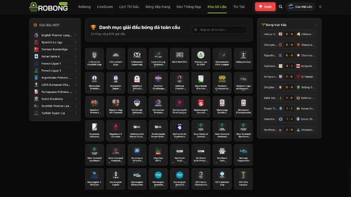The width and height of the screenshot is (351, 197).
Task: Open the Macau Liga de Elite tile
Action: (x=201, y=59)
